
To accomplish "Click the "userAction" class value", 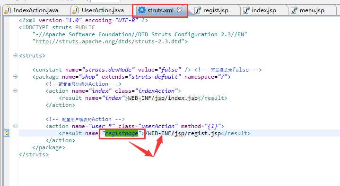I will tap(158, 126).
